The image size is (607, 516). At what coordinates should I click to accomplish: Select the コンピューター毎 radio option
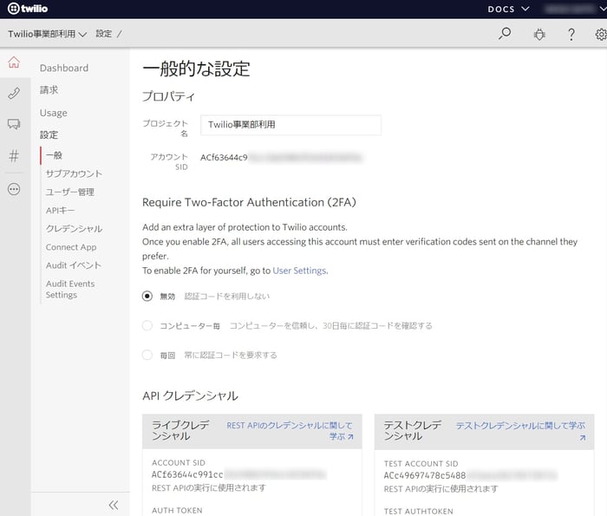[x=147, y=325]
